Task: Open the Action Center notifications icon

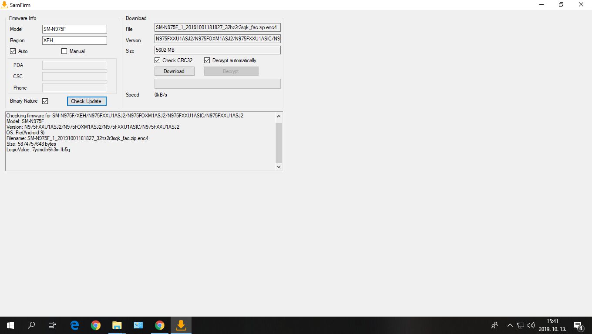Action: tap(579, 325)
